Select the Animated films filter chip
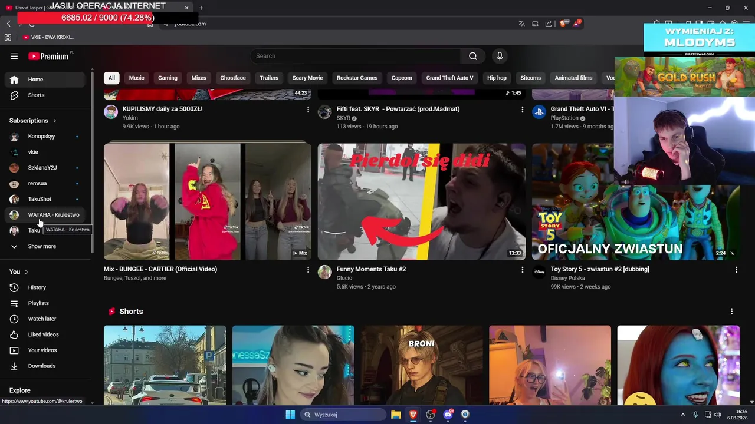 point(573,78)
